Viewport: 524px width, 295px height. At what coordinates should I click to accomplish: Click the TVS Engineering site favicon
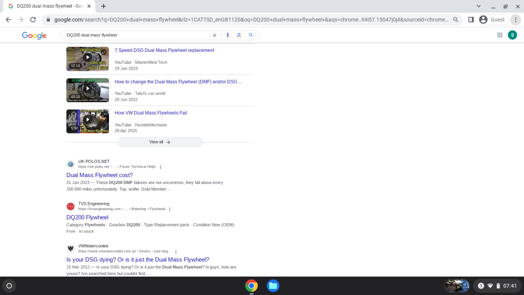pyautogui.click(x=71, y=206)
